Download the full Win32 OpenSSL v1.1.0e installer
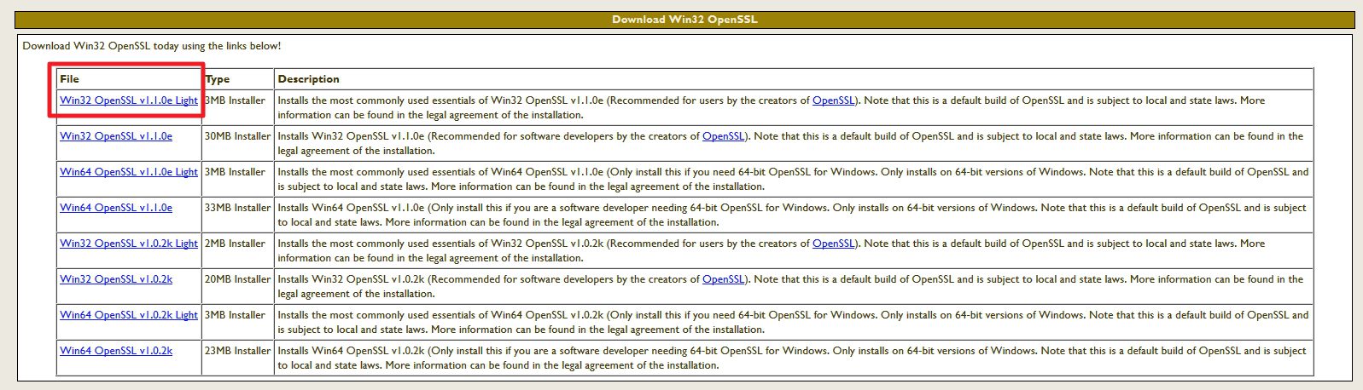Viewport: 1363px width, 390px height. pyautogui.click(x=116, y=136)
